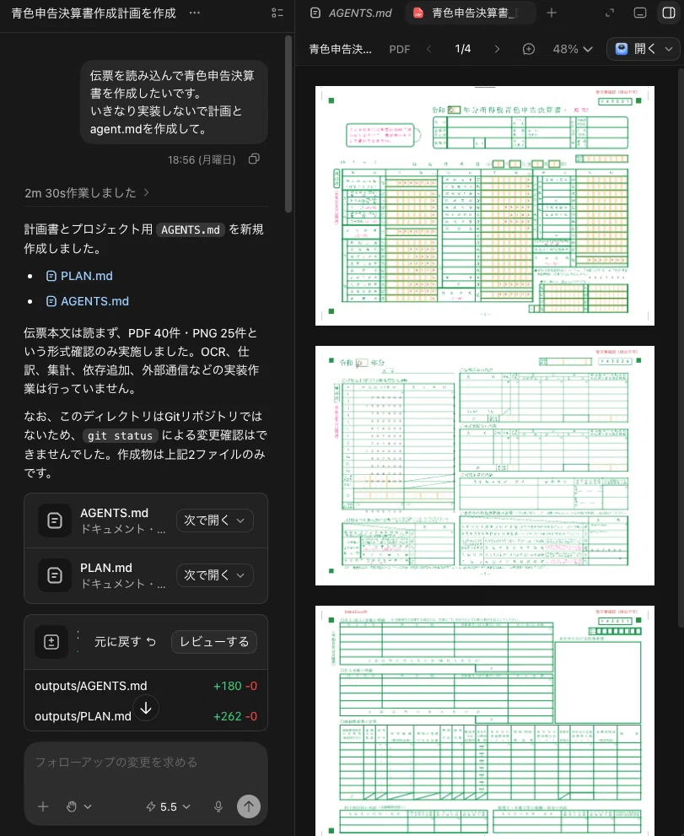Click the microphone voice input icon
The width and height of the screenshot is (684, 836).
(218, 806)
